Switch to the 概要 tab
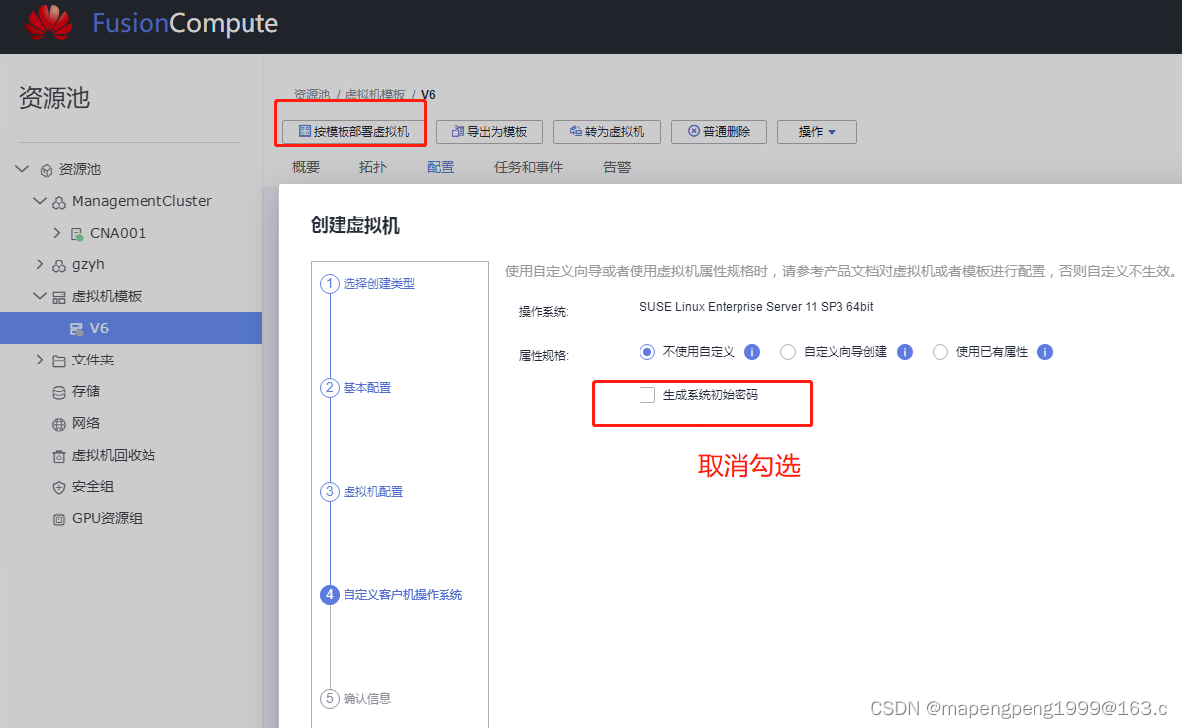 [305, 167]
